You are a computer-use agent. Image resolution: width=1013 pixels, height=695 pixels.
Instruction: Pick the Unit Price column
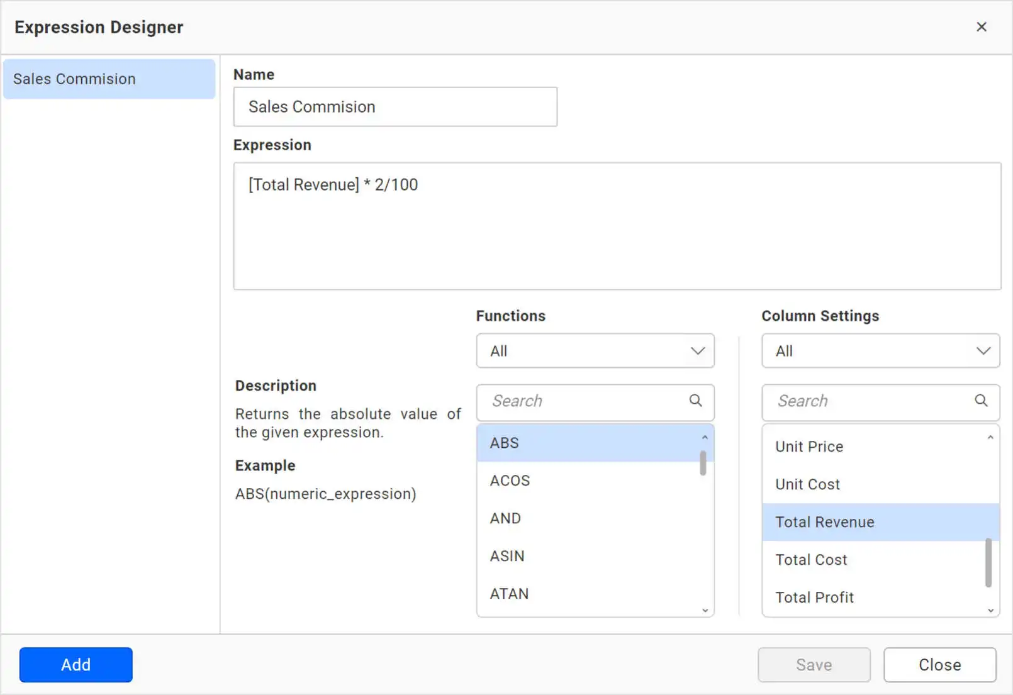pyautogui.click(x=809, y=447)
